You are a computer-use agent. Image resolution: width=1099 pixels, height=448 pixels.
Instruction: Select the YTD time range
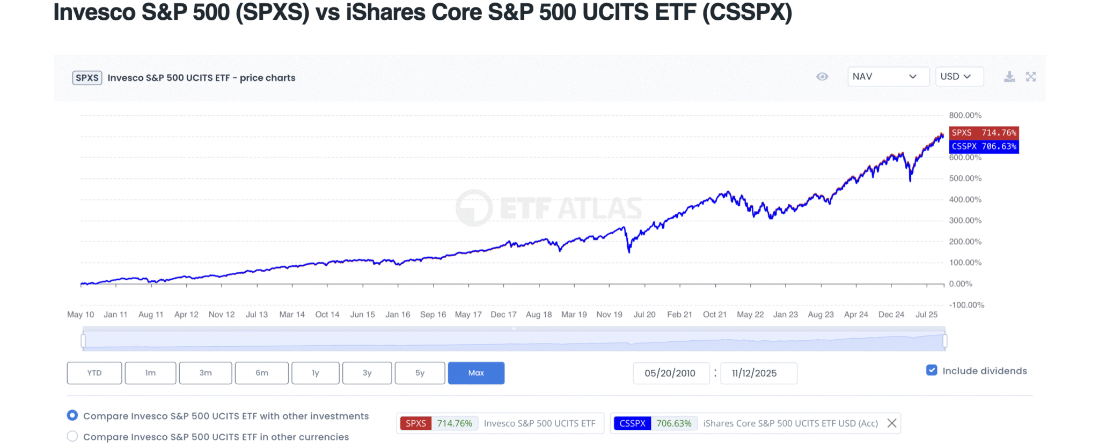click(94, 373)
